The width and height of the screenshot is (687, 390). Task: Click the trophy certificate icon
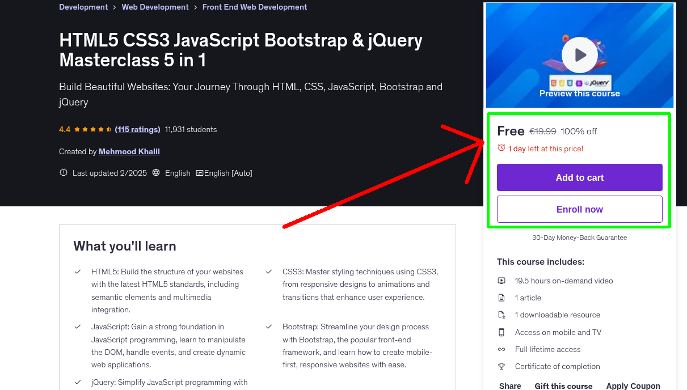coord(501,366)
